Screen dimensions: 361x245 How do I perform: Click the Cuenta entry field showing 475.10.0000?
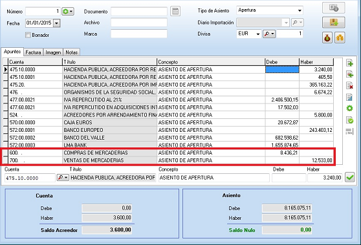tap(30, 178)
